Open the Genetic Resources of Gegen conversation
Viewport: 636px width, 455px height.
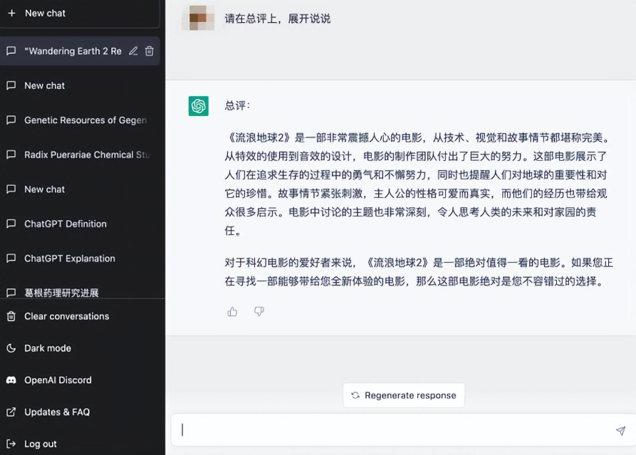(x=85, y=120)
